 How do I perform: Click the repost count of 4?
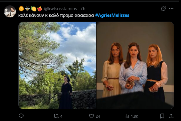click(61, 116)
